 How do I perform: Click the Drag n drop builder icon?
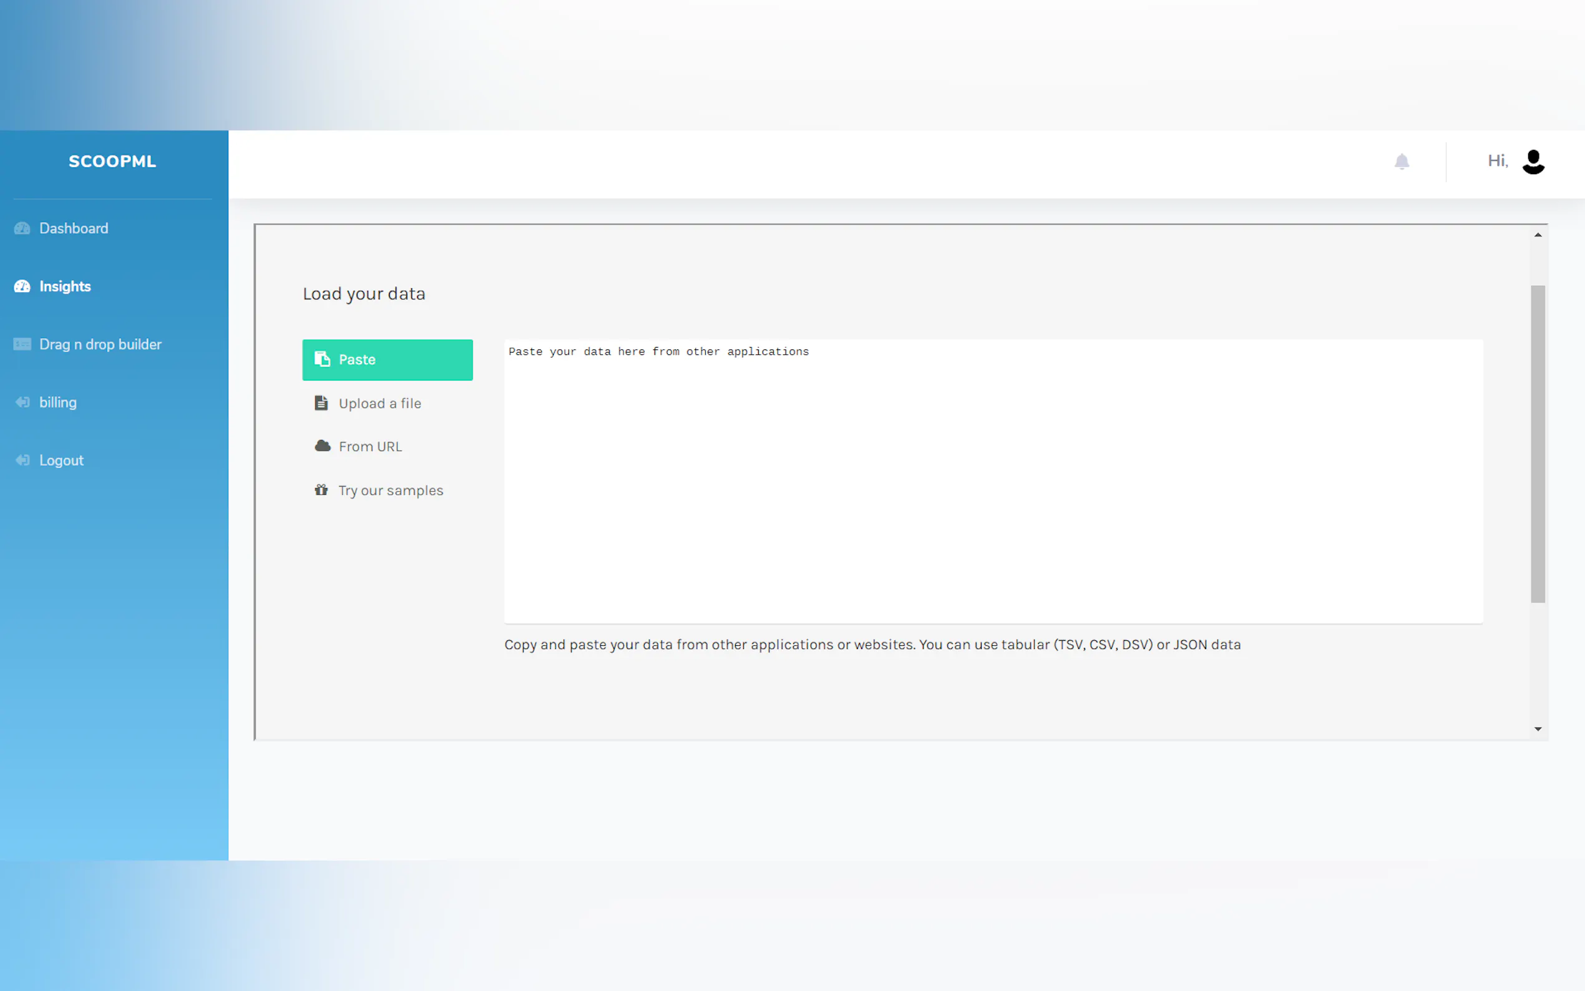tap(22, 344)
